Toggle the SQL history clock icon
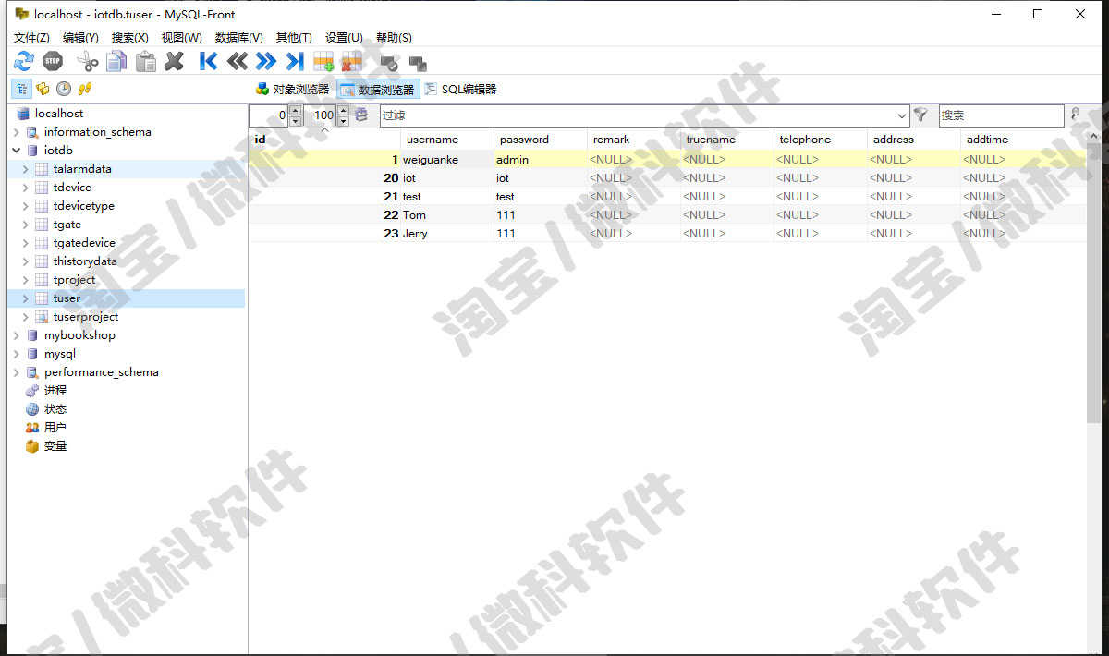 pyautogui.click(x=64, y=89)
